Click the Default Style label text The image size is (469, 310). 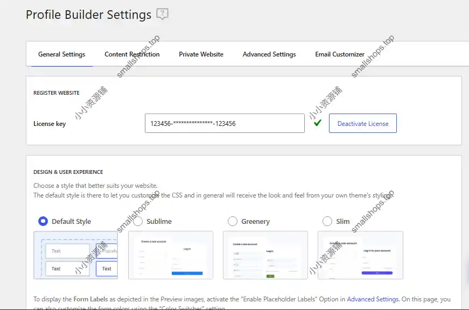tap(71, 222)
